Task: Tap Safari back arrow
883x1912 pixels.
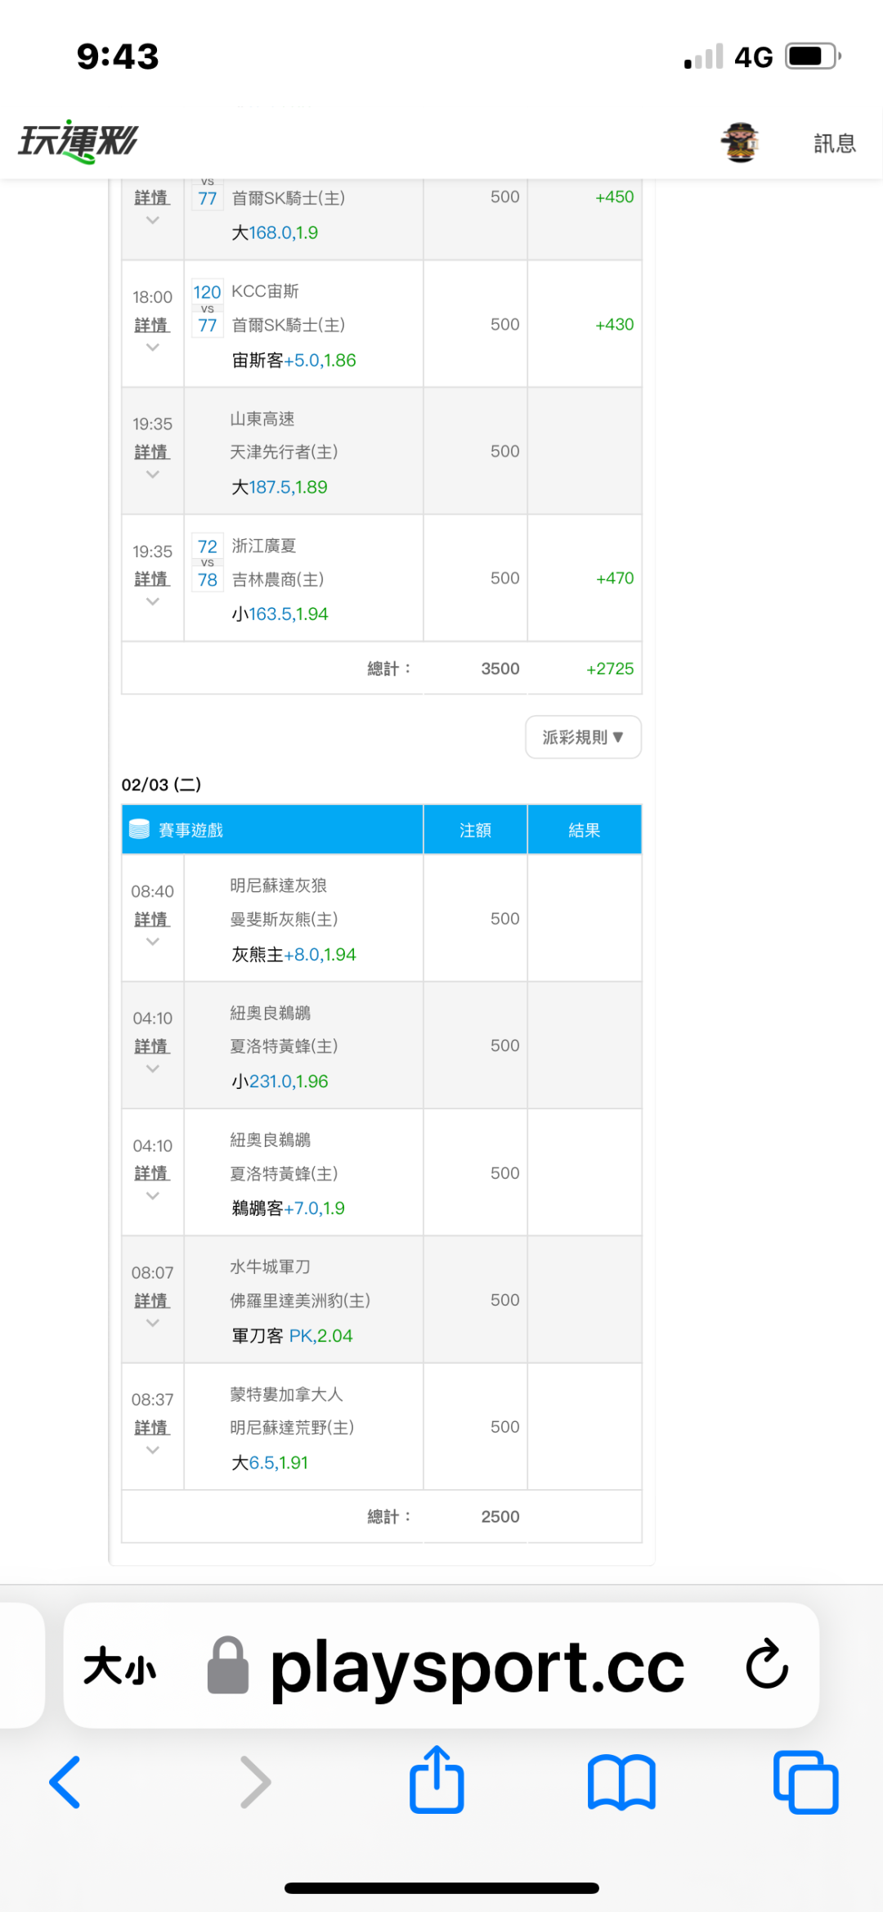Action: (x=65, y=1781)
